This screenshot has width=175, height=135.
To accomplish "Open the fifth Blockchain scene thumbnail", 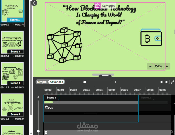I will tap(12, 130).
